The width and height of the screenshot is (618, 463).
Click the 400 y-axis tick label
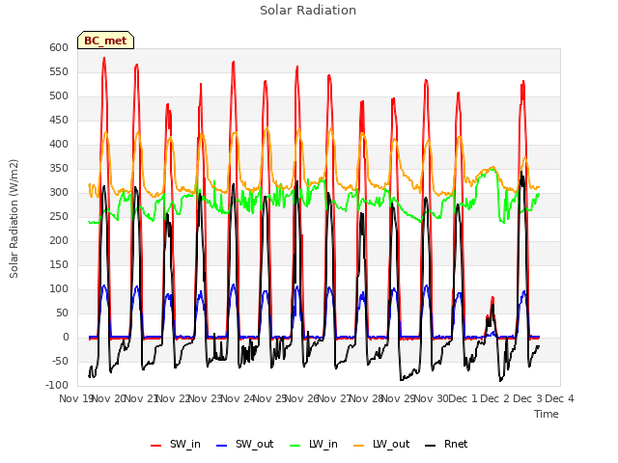(59, 144)
